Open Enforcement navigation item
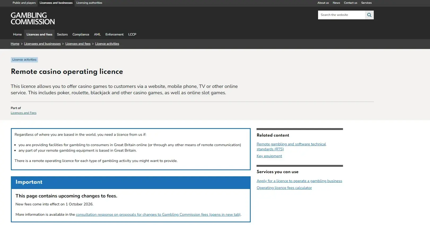The height and width of the screenshot is (225, 430). [114, 34]
